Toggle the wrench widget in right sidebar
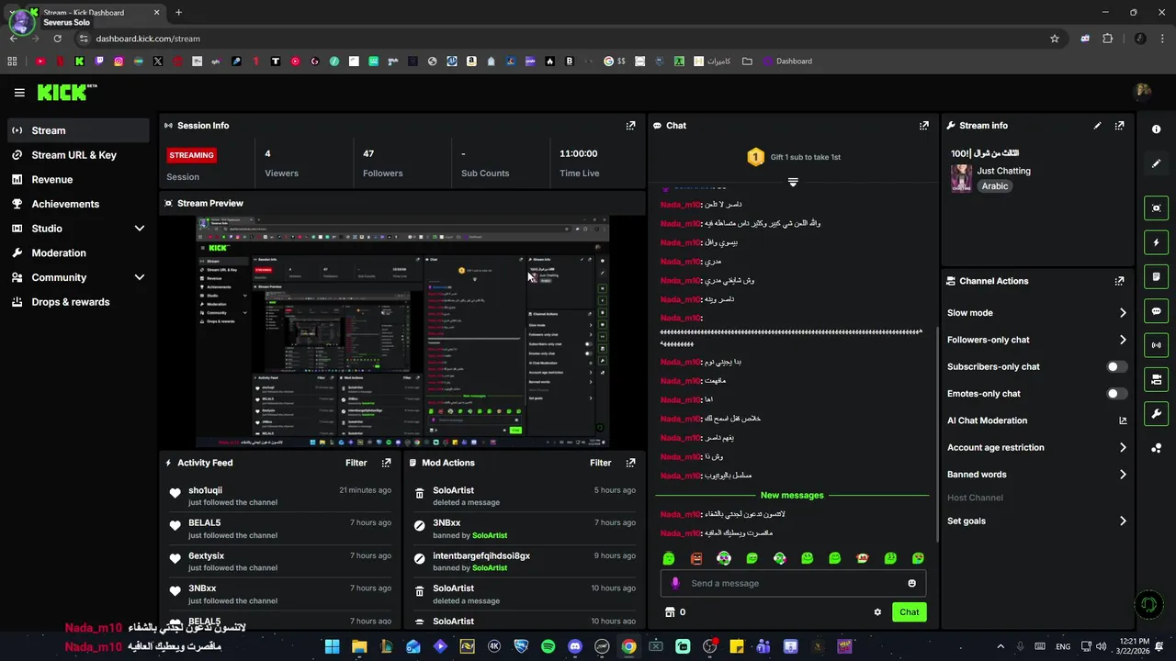 1157,413
